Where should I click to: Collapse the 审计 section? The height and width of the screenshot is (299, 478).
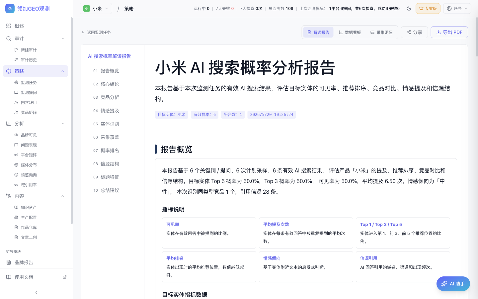(63, 39)
